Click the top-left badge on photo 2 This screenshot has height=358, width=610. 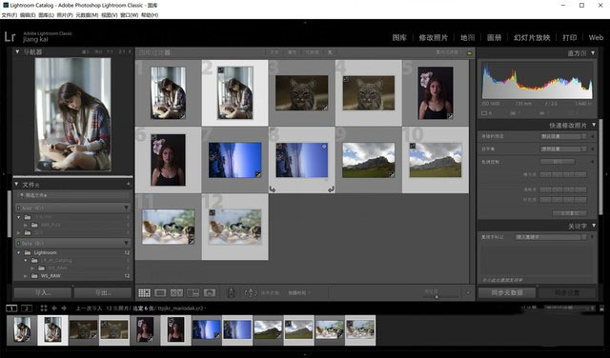220,70
